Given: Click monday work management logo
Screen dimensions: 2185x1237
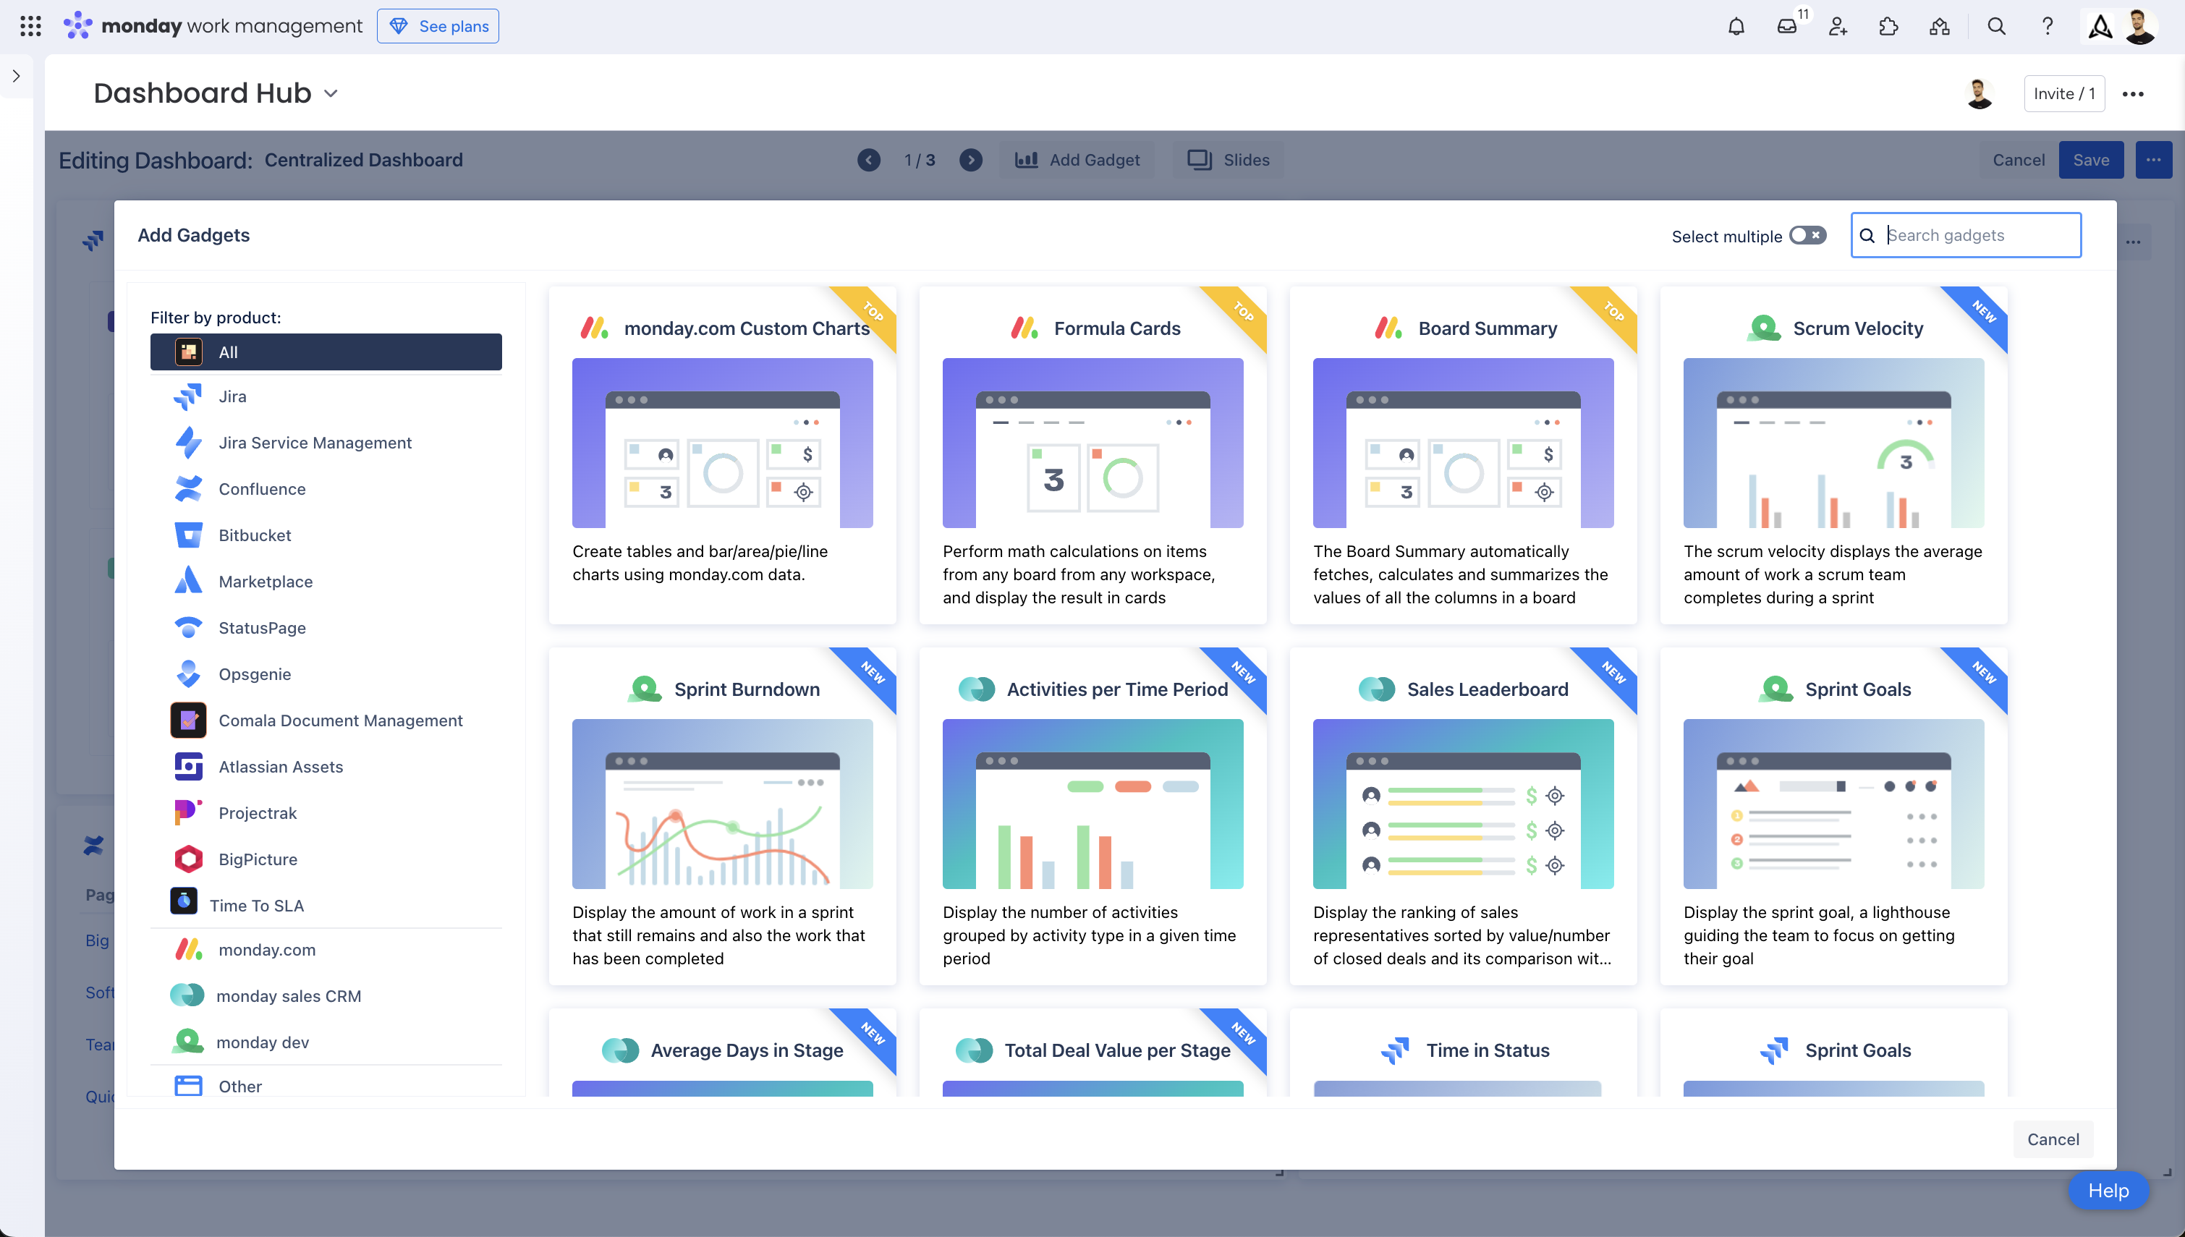Looking at the screenshot, I should coord(213,26).
